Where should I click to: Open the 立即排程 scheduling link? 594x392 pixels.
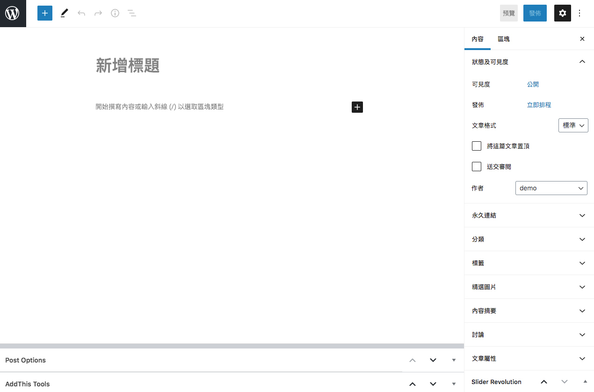[x=539, y=105]
